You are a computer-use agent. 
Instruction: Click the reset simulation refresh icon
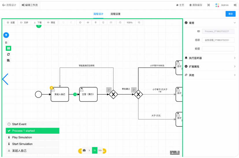[8, 54]
